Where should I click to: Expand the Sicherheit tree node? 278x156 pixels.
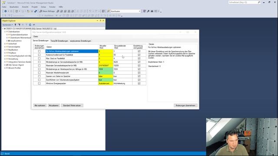(x=5, y=44)
